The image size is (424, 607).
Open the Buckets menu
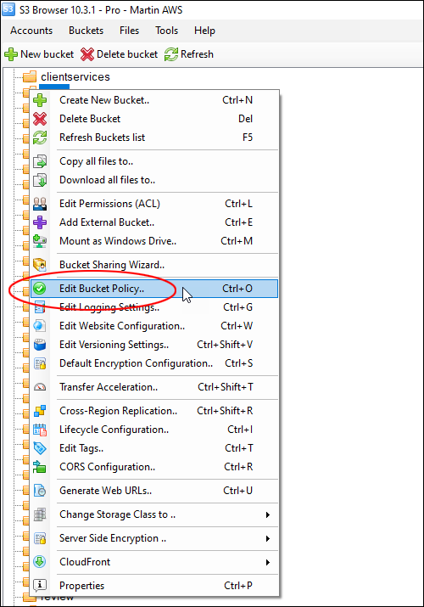pos(86,31)
